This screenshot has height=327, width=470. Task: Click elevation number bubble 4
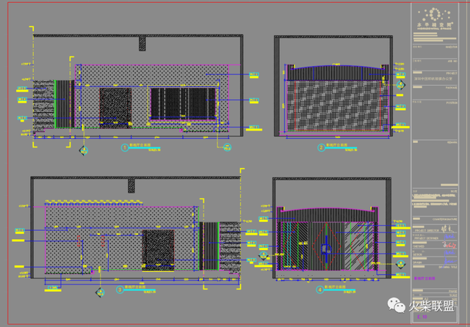pyautogui.click(x=320, y=290)
